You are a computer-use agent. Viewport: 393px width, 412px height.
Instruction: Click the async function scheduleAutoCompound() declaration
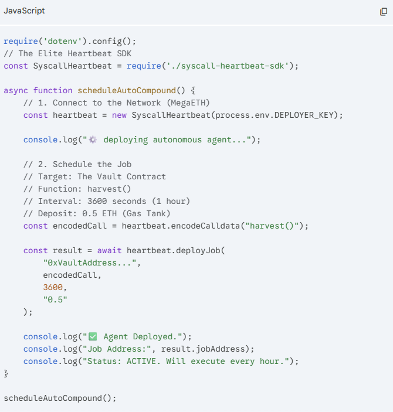click(100, 91)
